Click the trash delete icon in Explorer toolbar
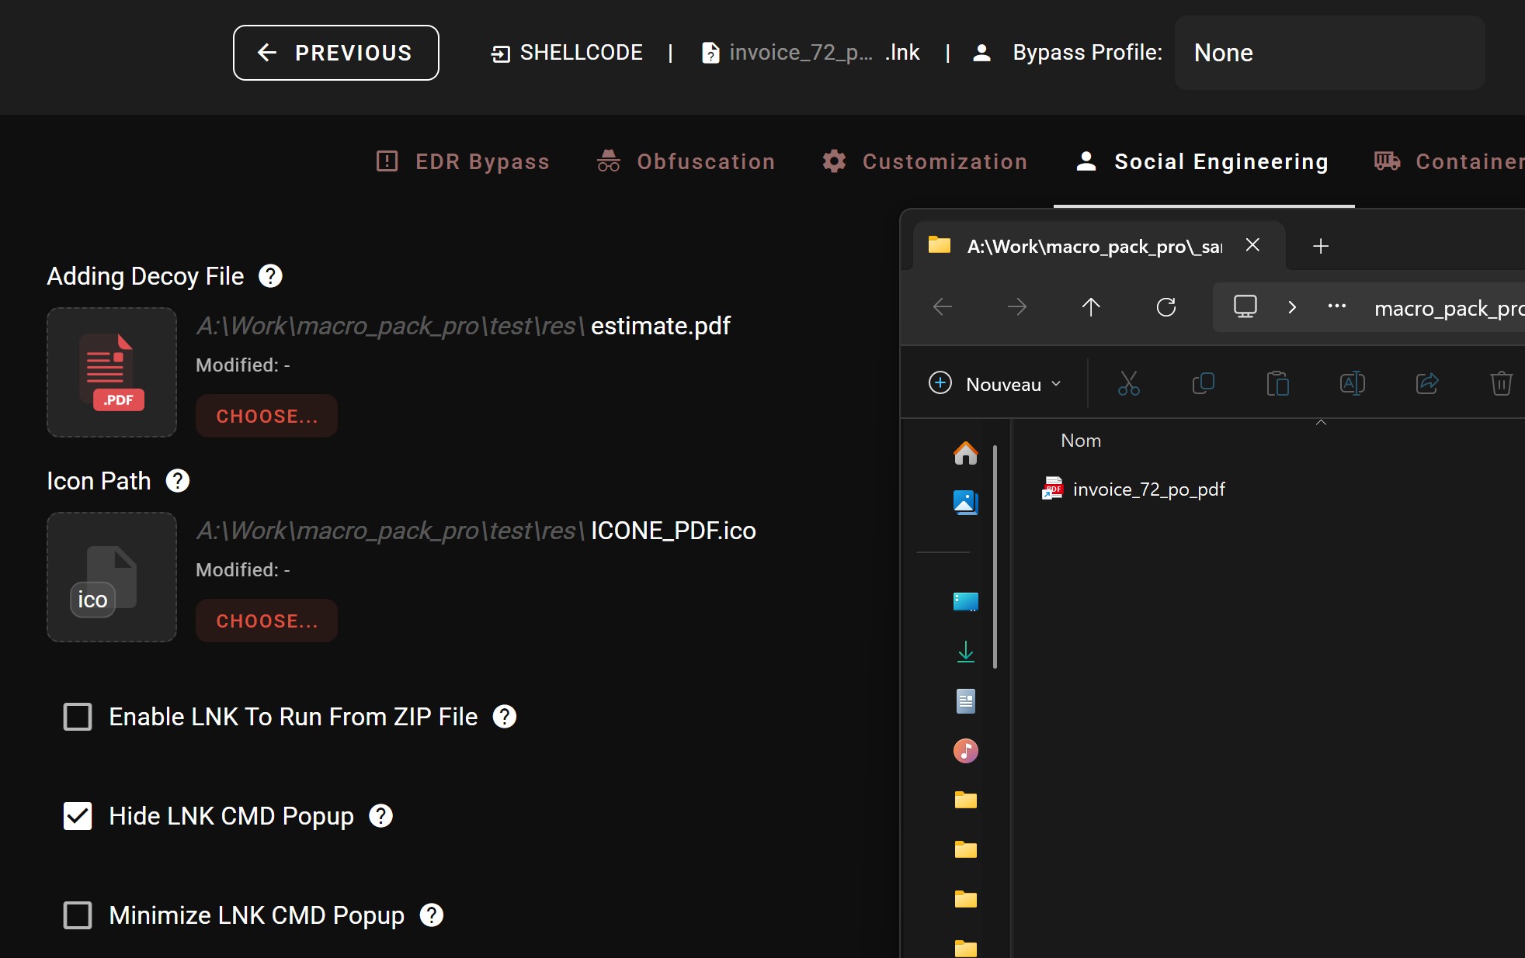The width and height of the screenshot is (1525, 958). [1500, 383]
